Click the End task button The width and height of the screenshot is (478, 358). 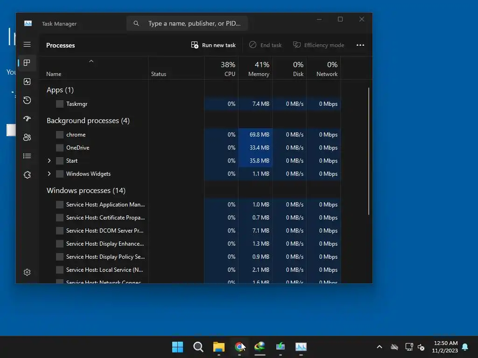(x=265, y=45)
